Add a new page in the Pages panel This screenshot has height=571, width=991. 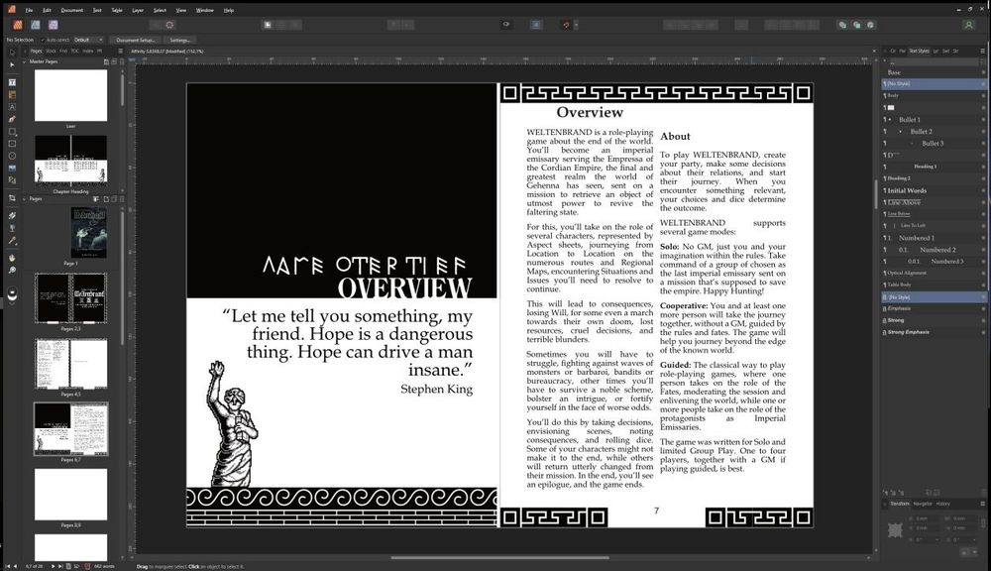coord(107,199)
